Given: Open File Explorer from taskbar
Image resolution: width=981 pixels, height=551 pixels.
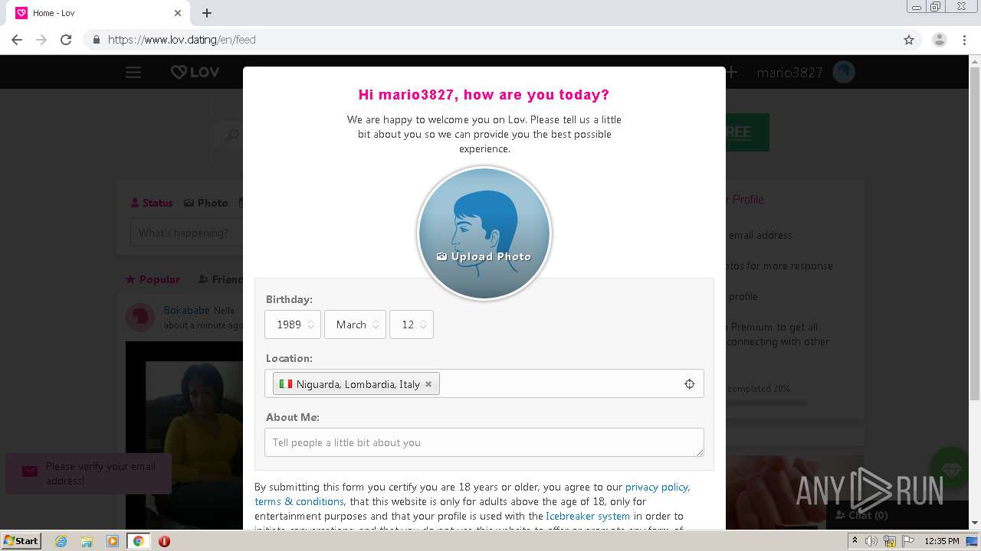Looking at the screenshot, I should [87, 541].
